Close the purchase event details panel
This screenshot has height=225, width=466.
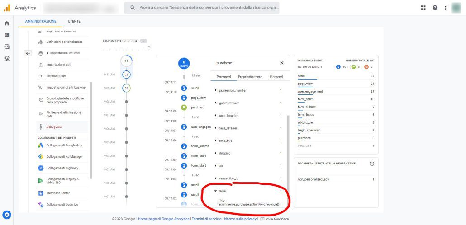(x=281, y=63)
